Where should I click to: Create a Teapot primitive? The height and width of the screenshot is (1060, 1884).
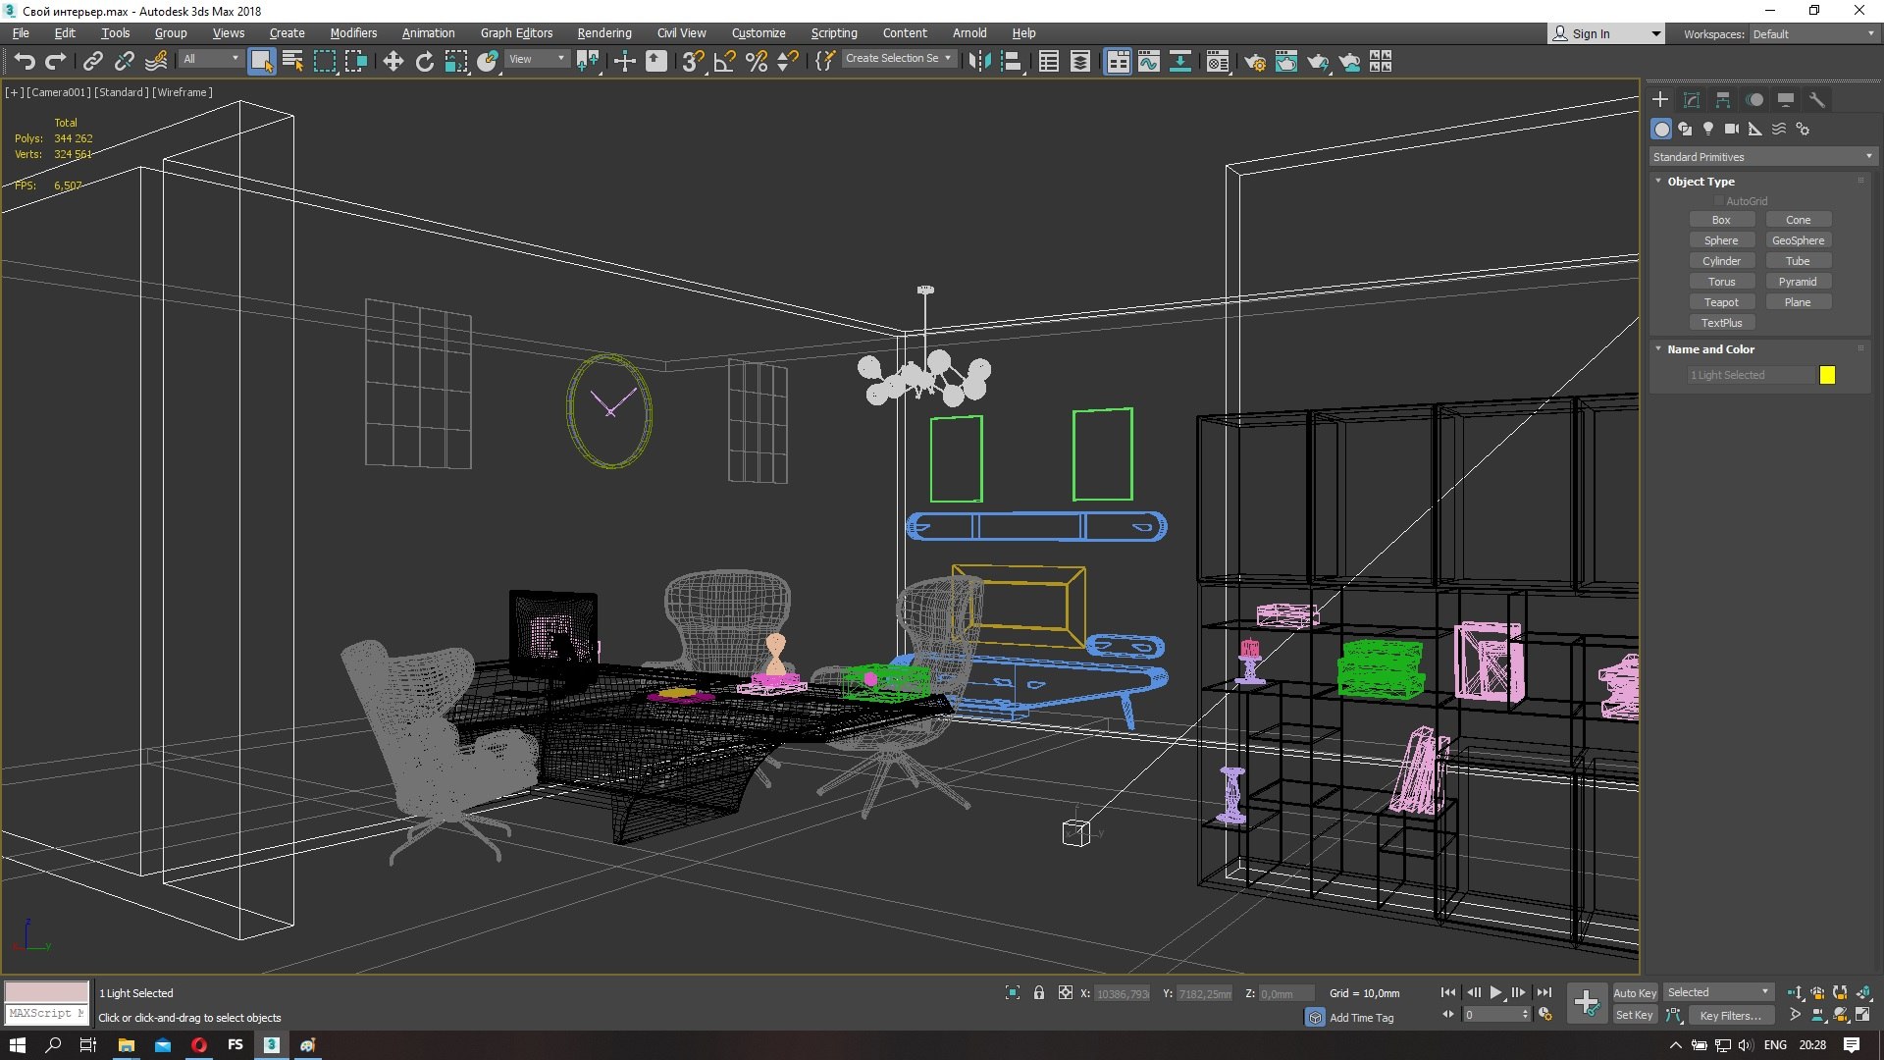[x=1721, y=302]
